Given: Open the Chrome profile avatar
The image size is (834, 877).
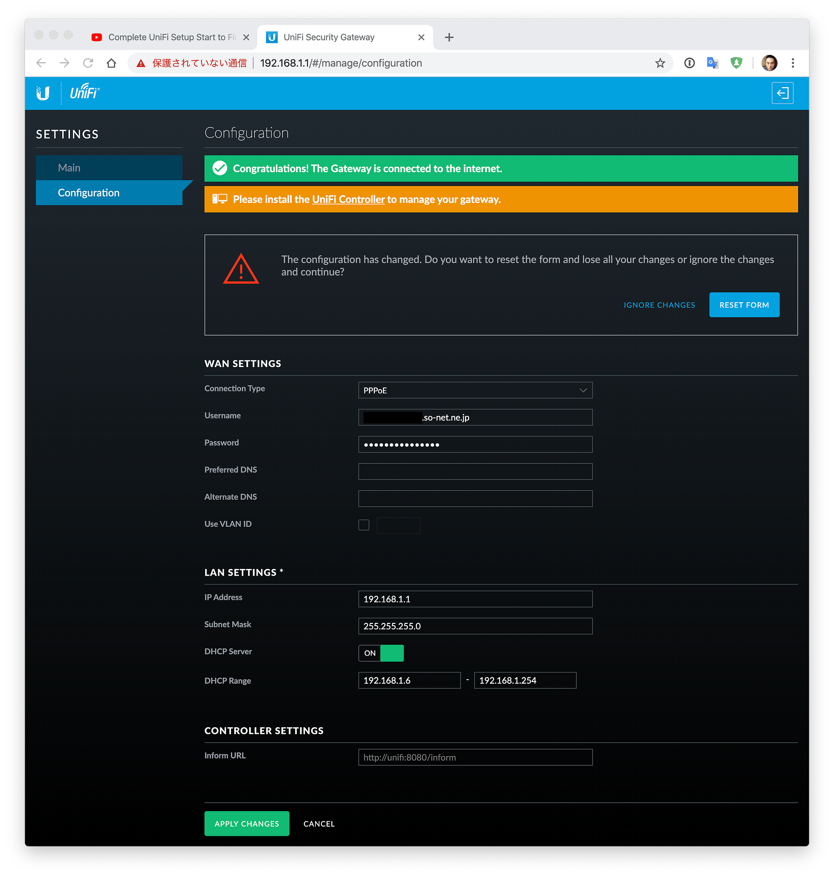Looking at the screenshot, I should (x=769, y=63).
